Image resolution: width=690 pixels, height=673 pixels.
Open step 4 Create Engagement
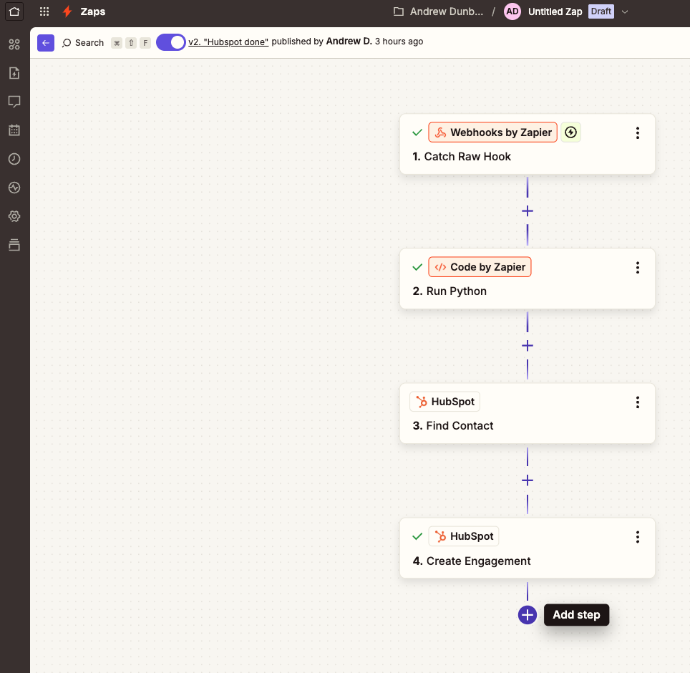coord(528,548)
